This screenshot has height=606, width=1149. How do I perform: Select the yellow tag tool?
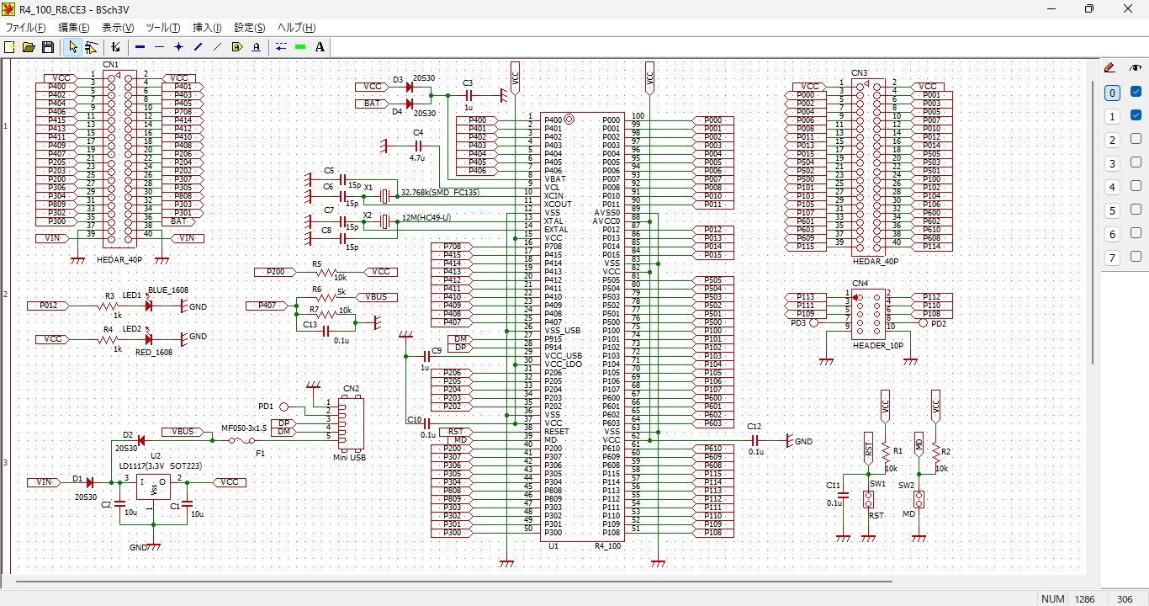click(237, 47)
